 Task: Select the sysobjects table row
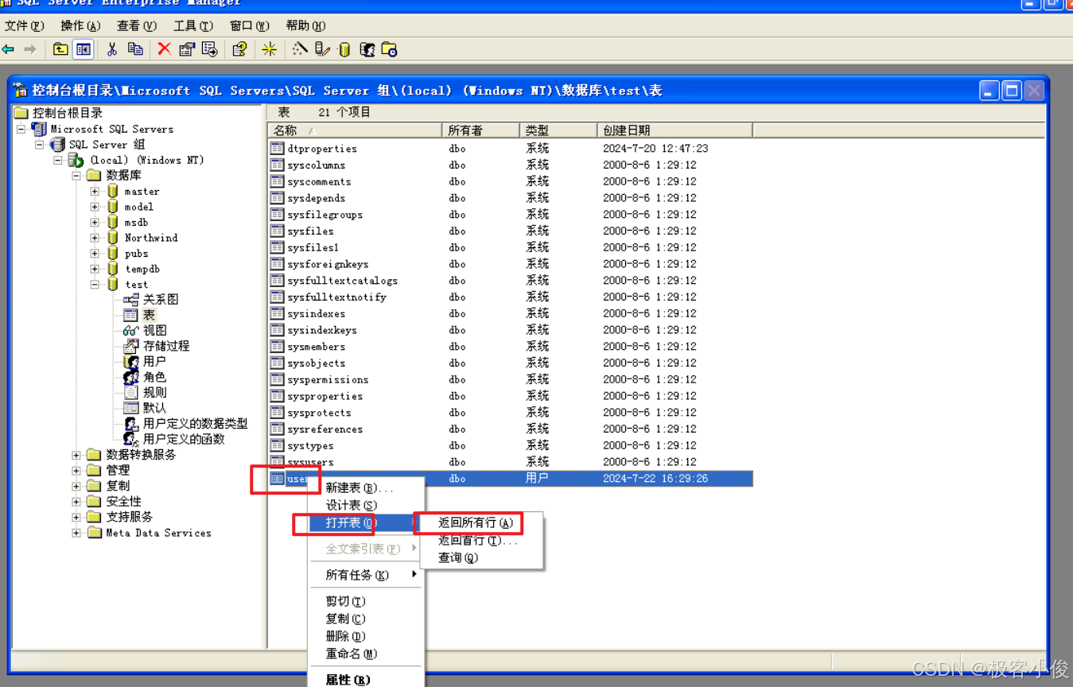[511, 363]
